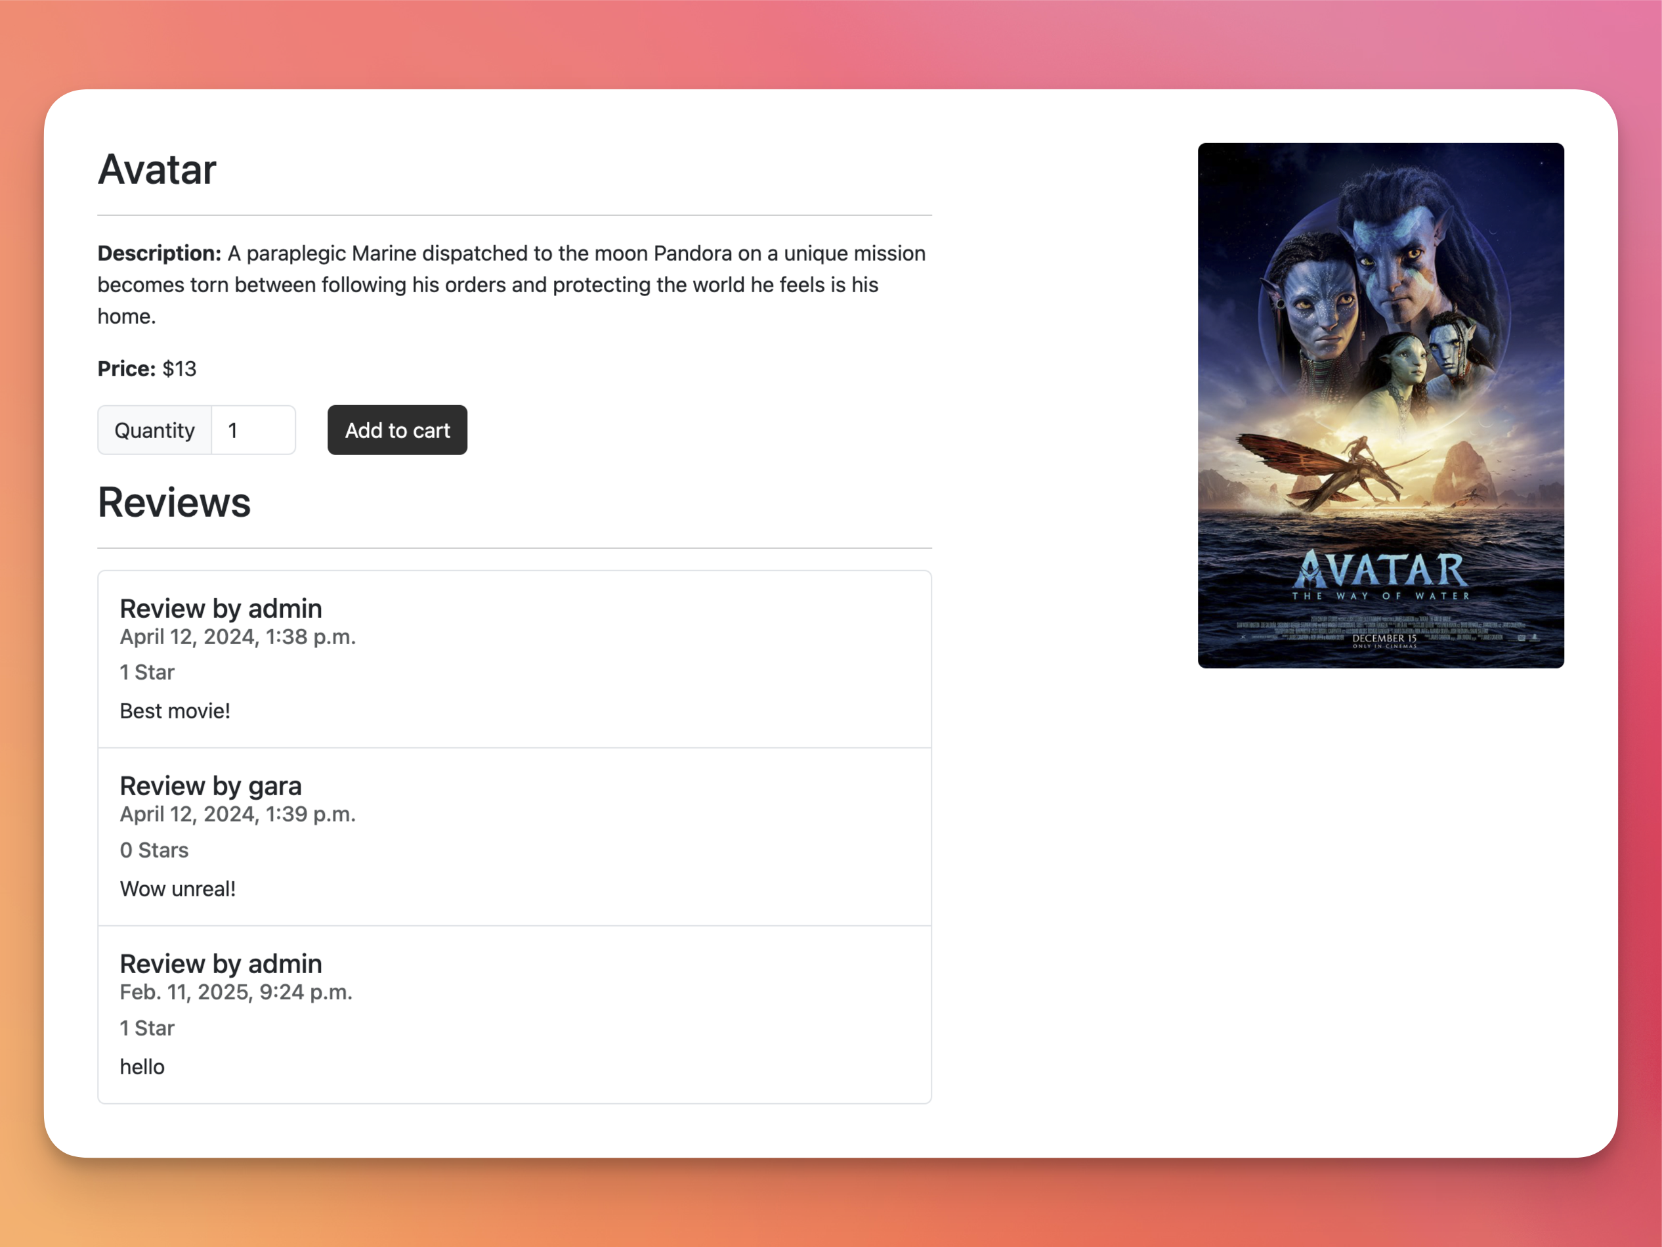Click the Quantity label box
This screenshot has height=1247, width=1662.
pyautogui.click(x=155, y=430)
